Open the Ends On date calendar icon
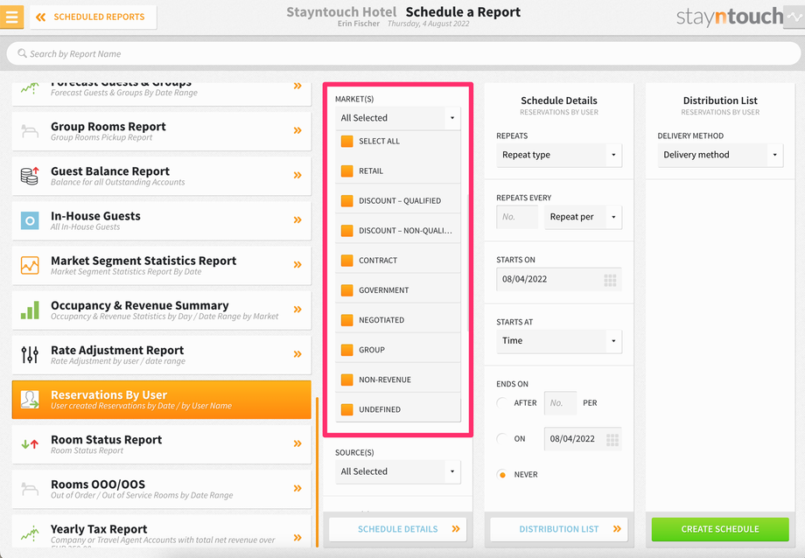This screenshot has height=558, width=805. point(612,439)
